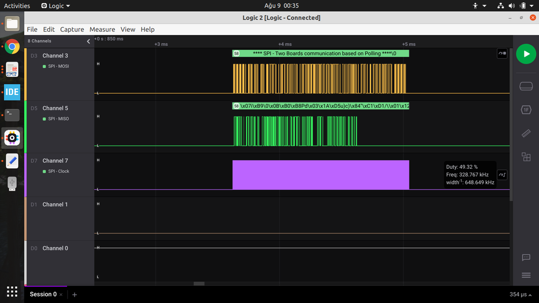Add a new session tab
The image size is (539, 303).
74,295
